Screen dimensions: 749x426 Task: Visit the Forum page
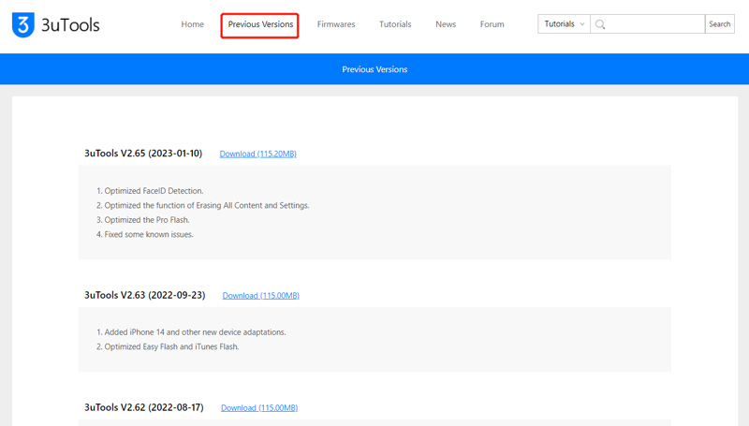click(x=492, y=24)
